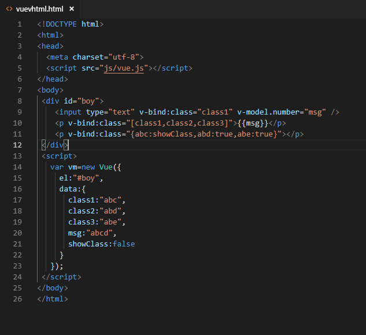Click the "utf-8" charset value
The width and height of the screenshot is (366, 335).
tap(124, 57)
